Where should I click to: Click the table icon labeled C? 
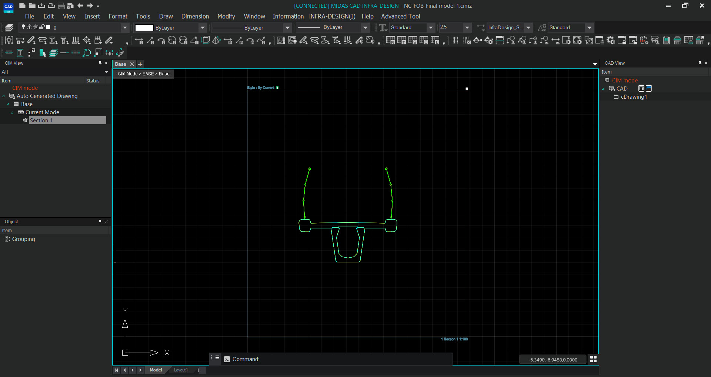coord(424,40)
